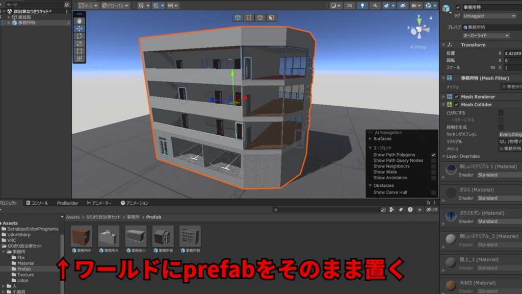The width and height of the screenshot is (522, 294).
Task: Toggle the 2D view mode button
Action: click(x=349, y=6)
